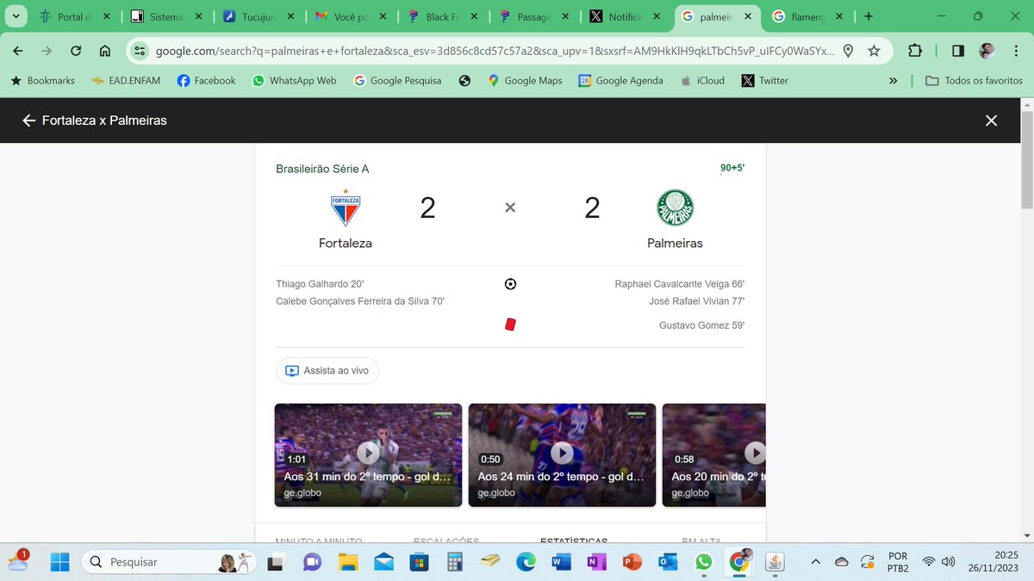Image resolution: width=1034 pixels, height=581 pixels.
Task: Open File Explorer from the taskbar
Action: pos(347,562)
